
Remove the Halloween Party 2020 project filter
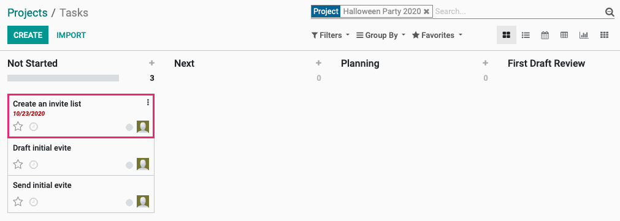(426, 12)
